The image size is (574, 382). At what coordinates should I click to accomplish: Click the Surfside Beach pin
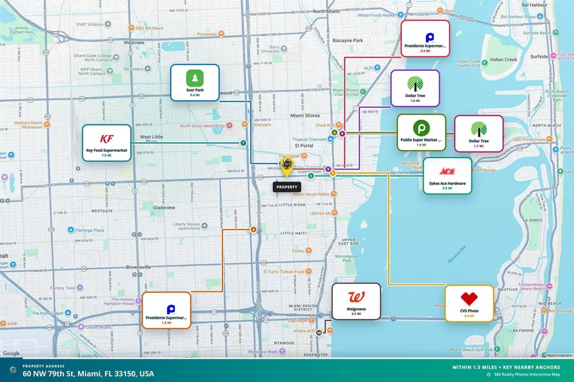556,33
